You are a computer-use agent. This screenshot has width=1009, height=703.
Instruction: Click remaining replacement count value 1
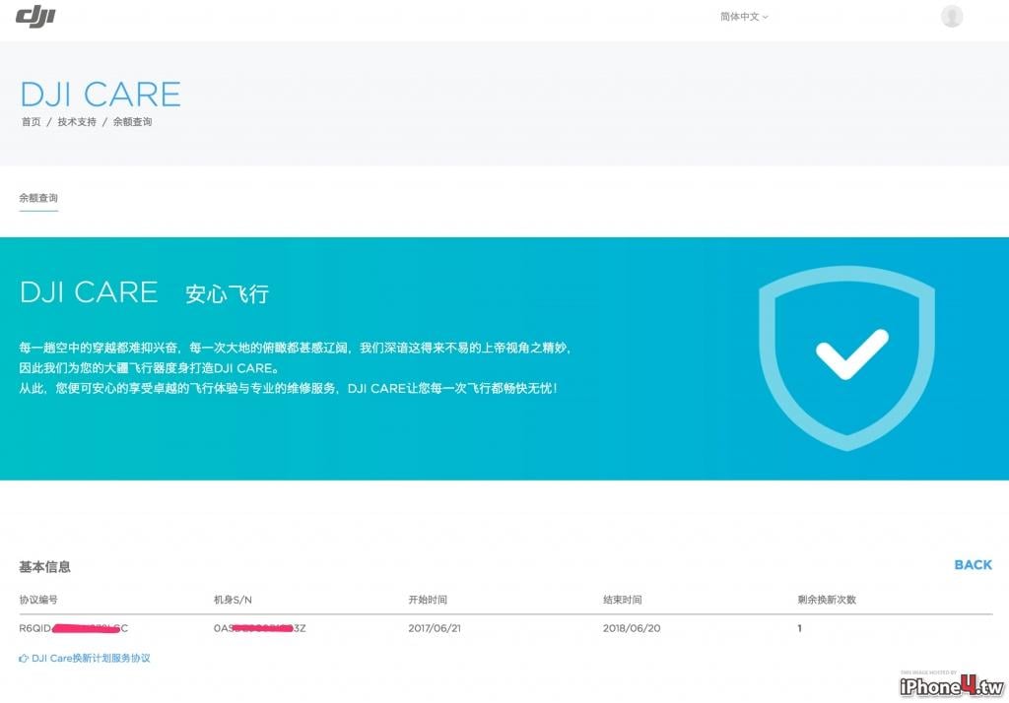tap(799, 628)
